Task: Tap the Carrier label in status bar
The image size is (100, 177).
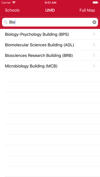Action: point(6,3)
